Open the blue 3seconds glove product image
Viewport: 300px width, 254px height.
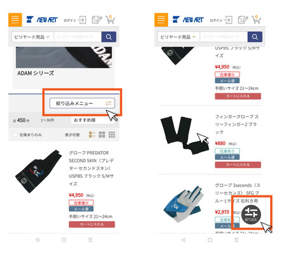(x=183, y=204)
